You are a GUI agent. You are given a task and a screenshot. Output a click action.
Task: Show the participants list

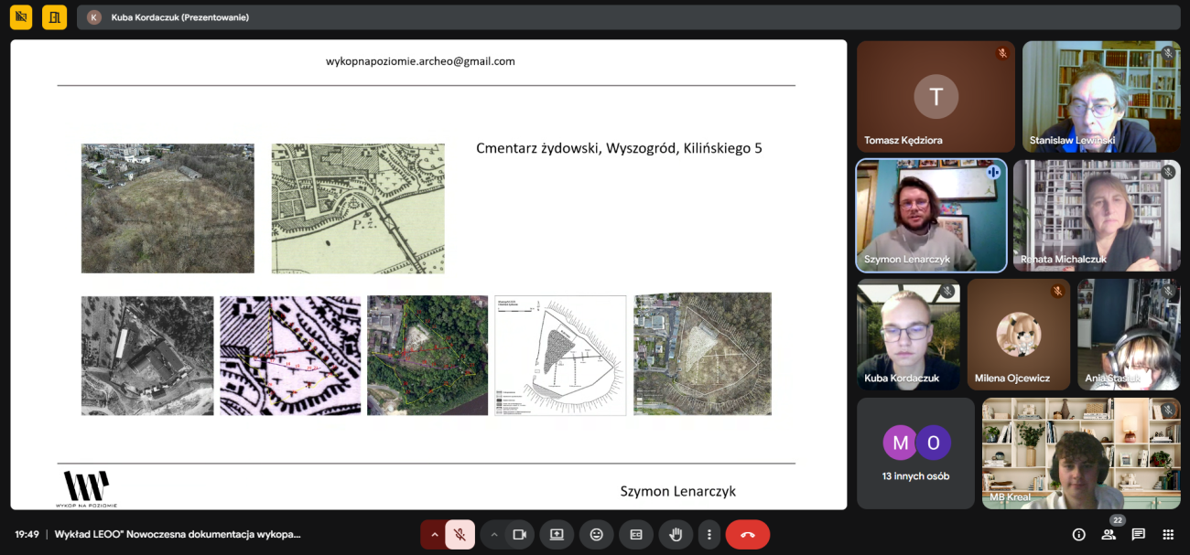click(x=1109, y=534)
